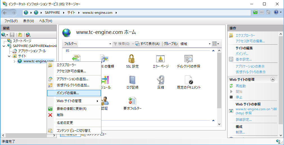284x145 pixels.
Task: Click the view mode icon next to グループ化
Action: [214, 43]
